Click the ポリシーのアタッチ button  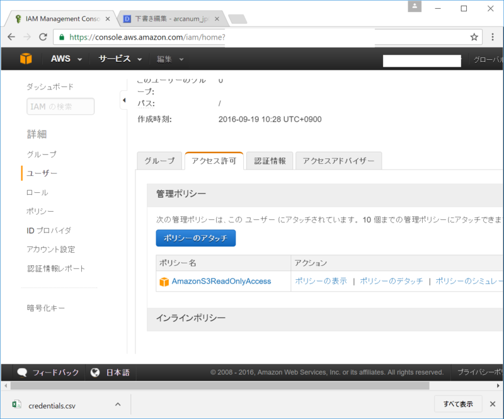click(195, 238)
